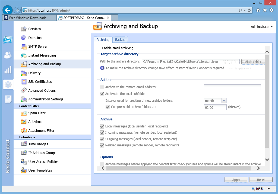Click the Reset button
This screenshot has width=278, height=194.
coord(261,180)
